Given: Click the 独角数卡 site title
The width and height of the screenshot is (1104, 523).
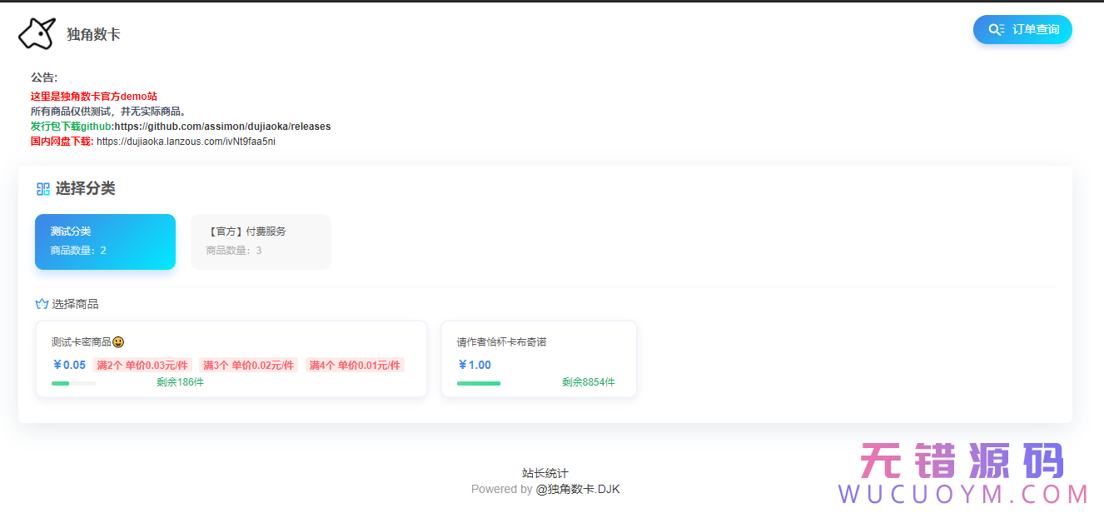Looking at the screenshot, I should click(x=93, y=34).
